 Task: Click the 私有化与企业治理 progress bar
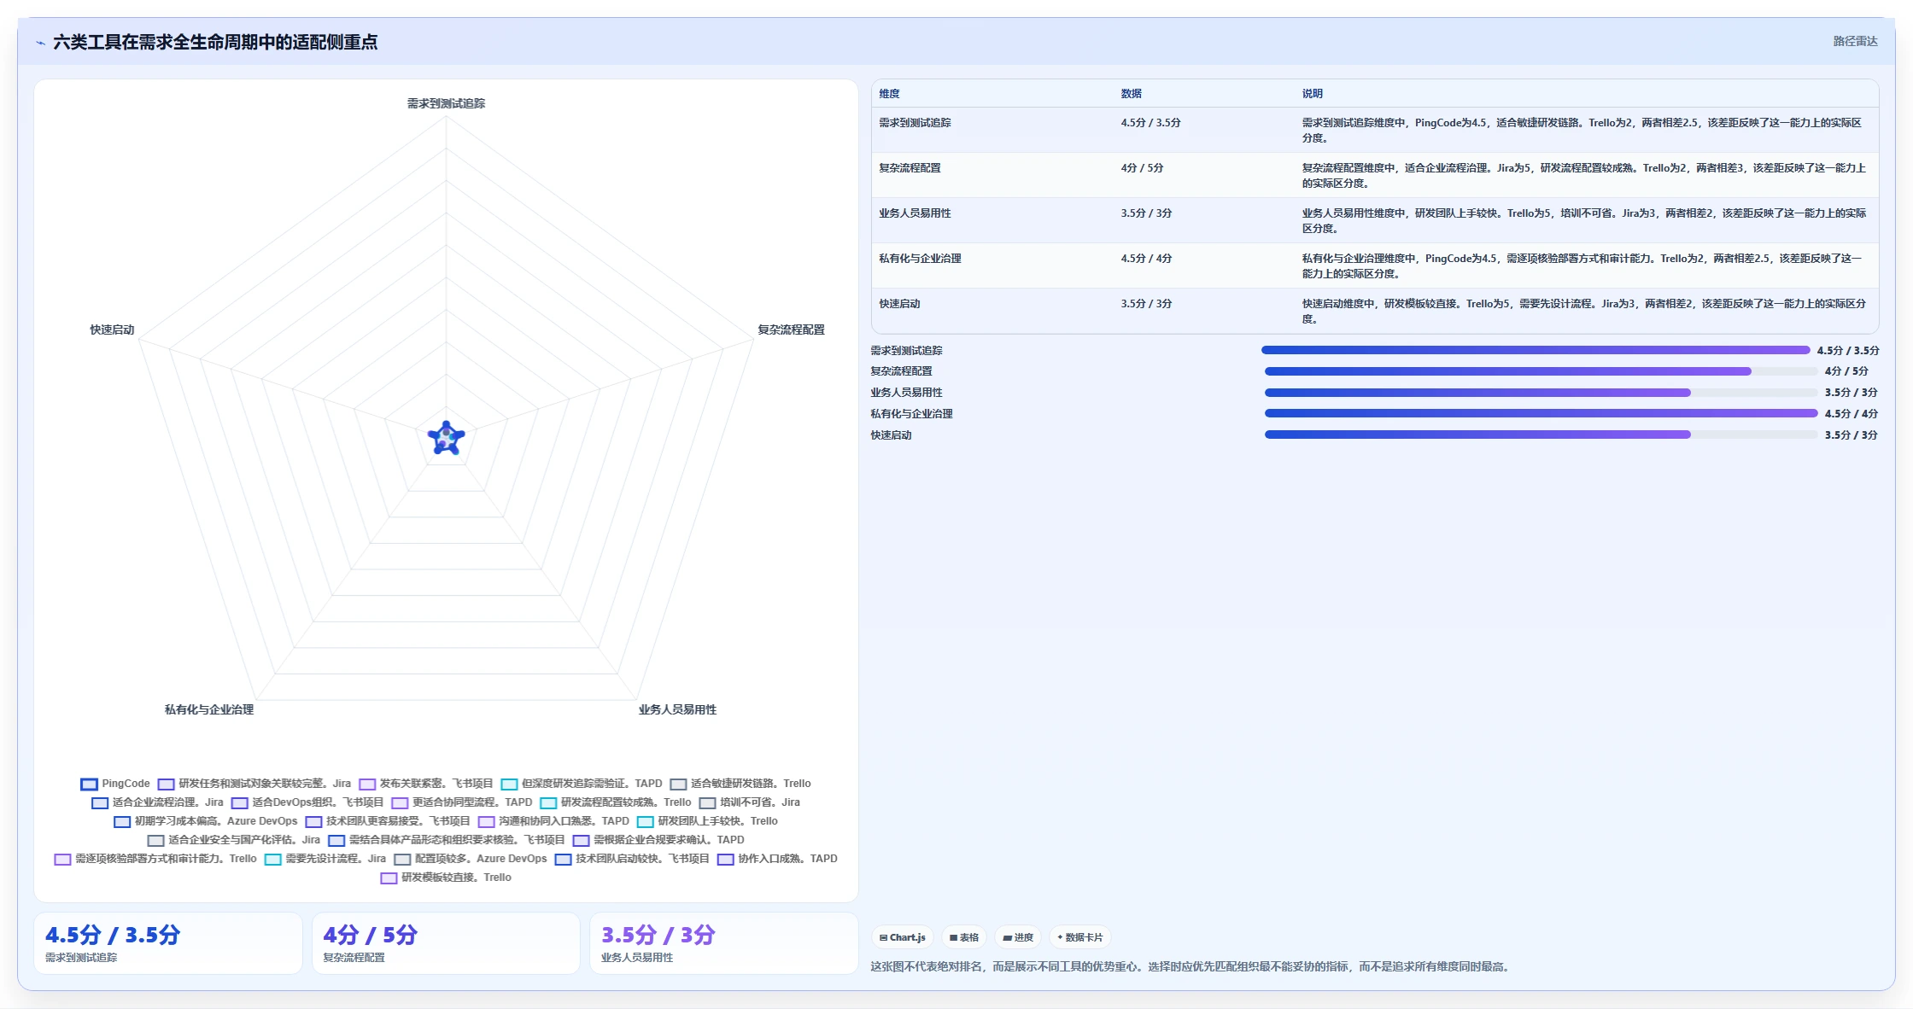point(1542,413)
